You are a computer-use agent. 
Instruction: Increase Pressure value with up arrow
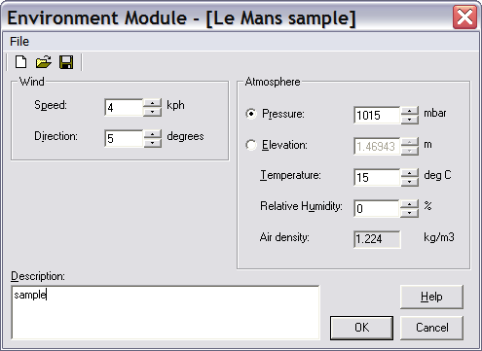[x=409, y=111]
